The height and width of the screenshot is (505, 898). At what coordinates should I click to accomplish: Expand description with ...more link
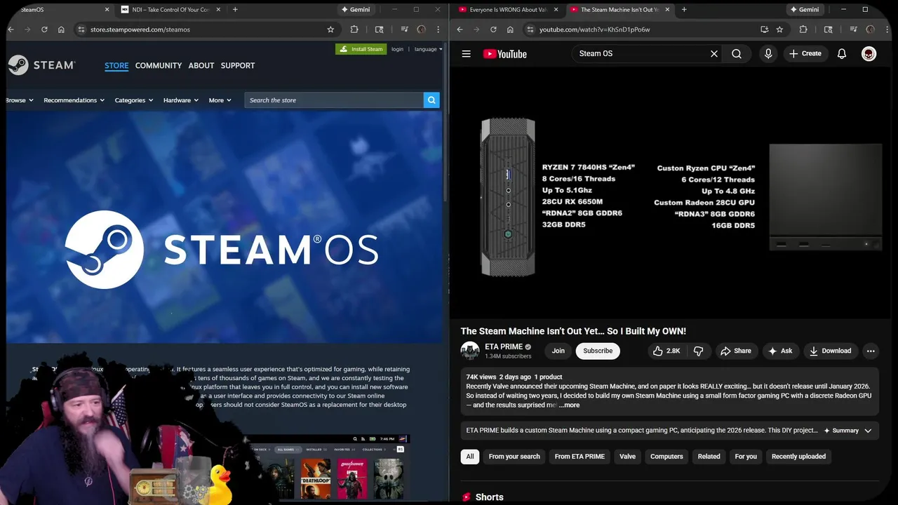point(569,405)
